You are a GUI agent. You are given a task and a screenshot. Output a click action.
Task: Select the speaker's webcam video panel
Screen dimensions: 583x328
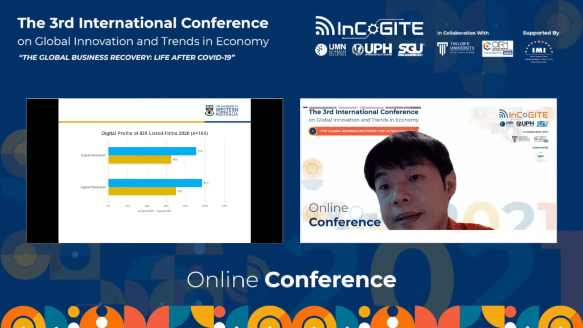coord(428,171)
